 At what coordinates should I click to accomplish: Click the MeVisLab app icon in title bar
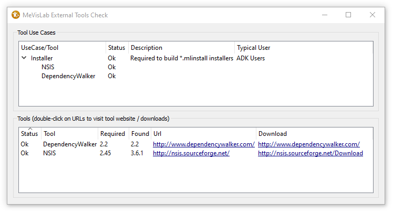tap(16, 15)
